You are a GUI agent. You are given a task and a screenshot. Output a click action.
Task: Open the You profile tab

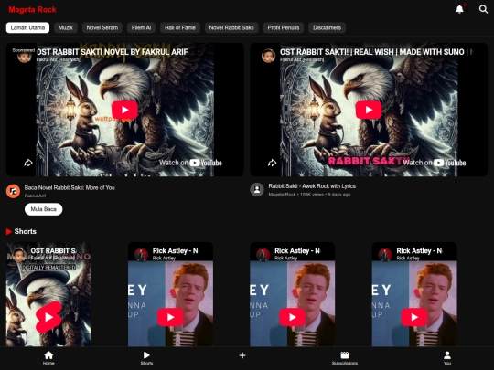447,358
